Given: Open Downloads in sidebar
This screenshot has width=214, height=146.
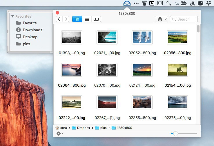Looking at the screenshot, I should [x=29, y=30].
